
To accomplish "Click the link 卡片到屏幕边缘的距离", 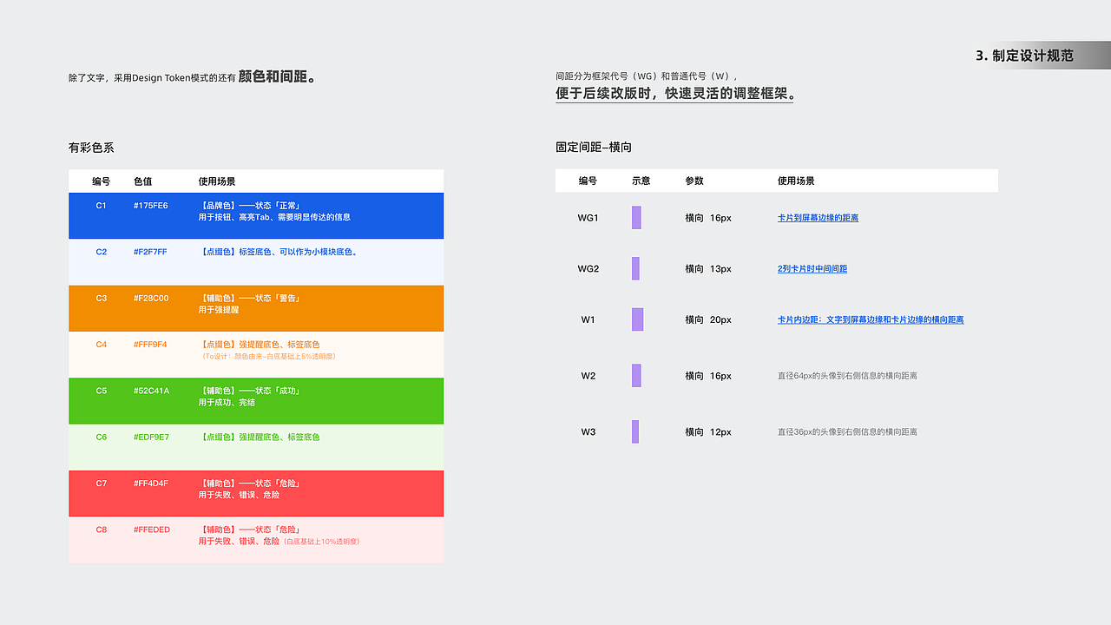I will tap(818, 218).
